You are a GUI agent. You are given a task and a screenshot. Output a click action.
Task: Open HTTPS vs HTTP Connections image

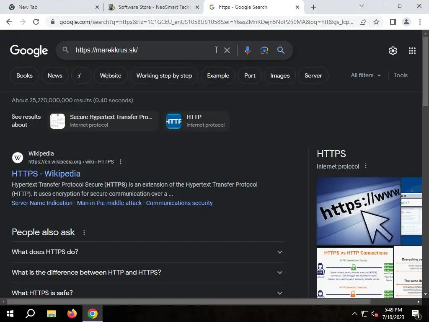355,272
